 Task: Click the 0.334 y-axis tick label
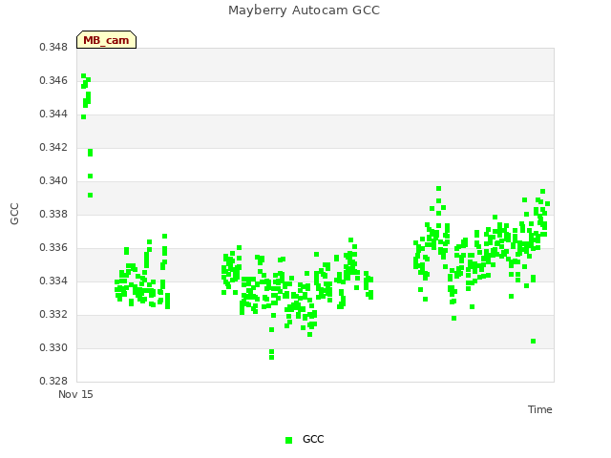(53, 281)
